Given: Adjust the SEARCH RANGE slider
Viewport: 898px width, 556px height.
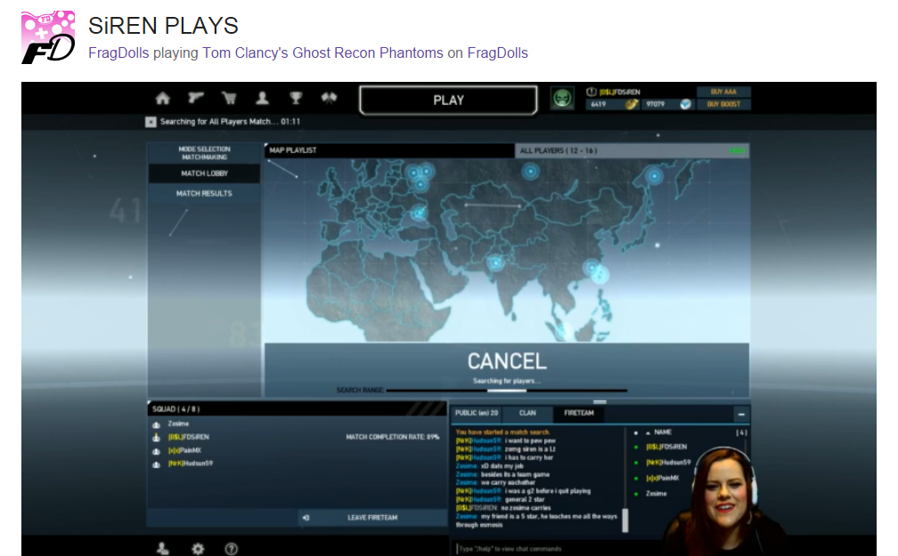Looking at the screenshot, I should coord(507,391).
